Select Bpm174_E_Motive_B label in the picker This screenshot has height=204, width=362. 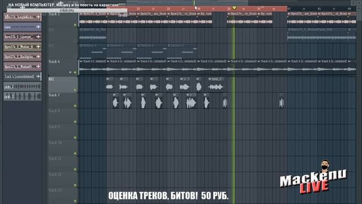coord(19,46)
